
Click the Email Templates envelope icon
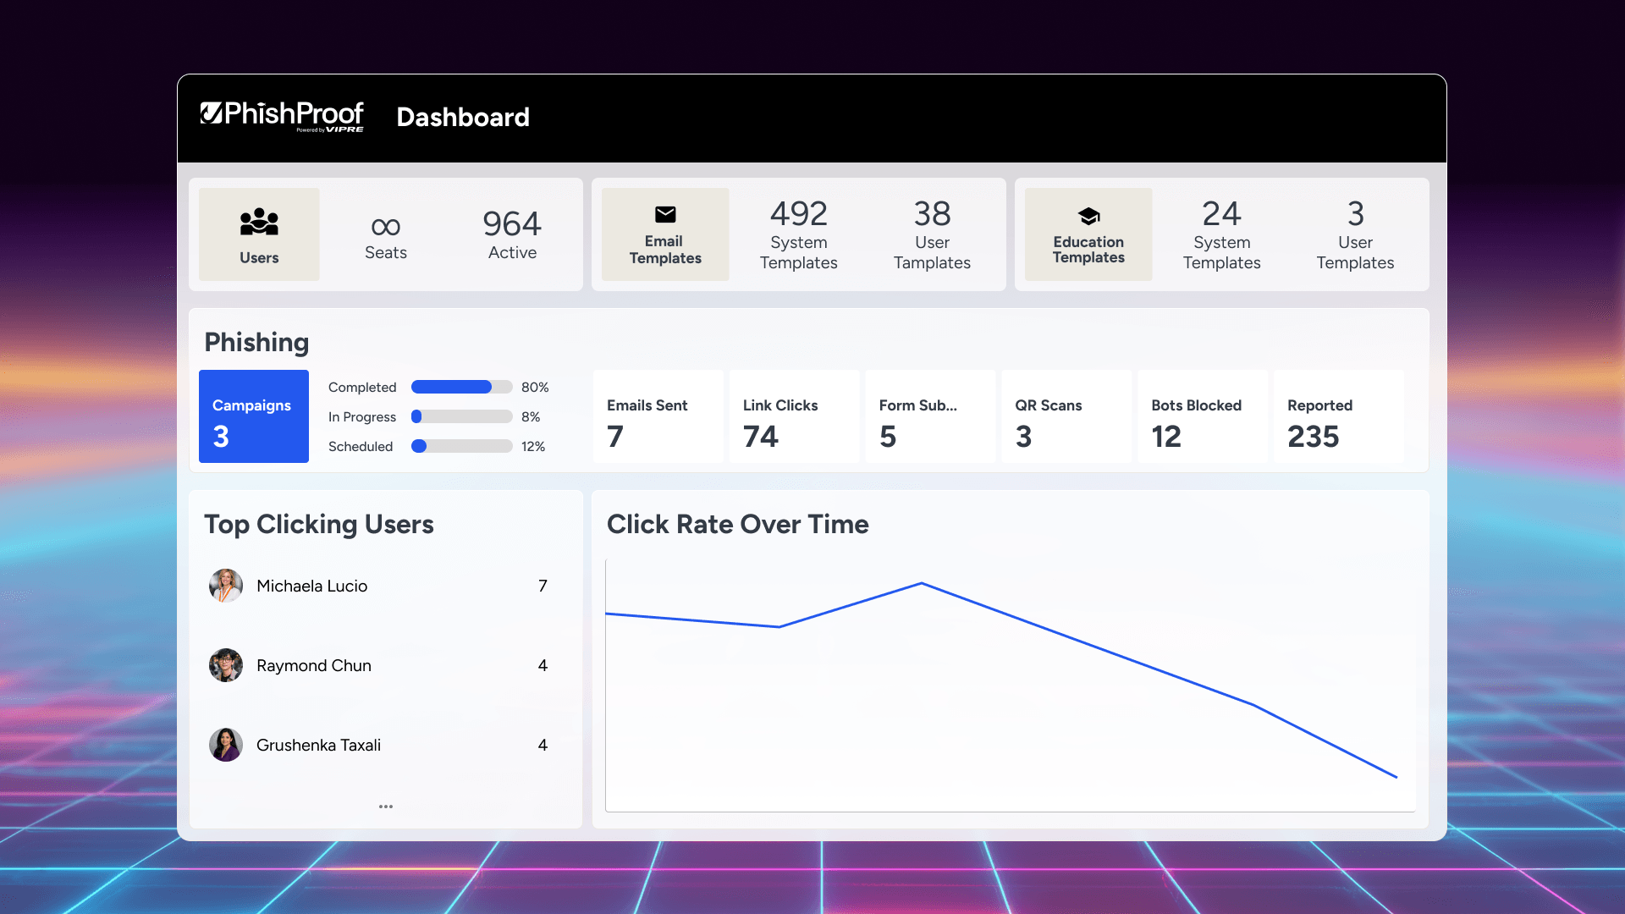coord(665,215)
